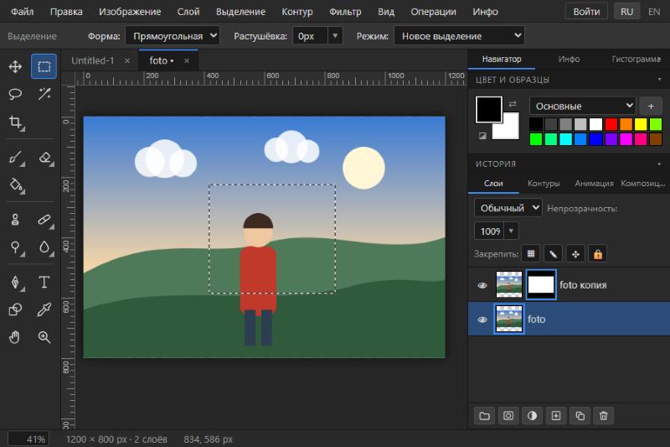Select the Hand tool
670x447 pixels.
tap(15, 337)
